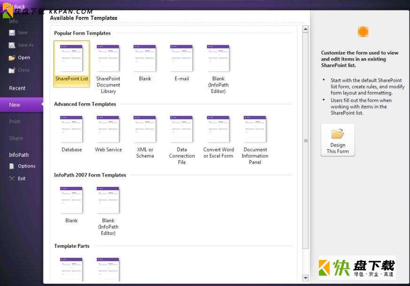Click the template list scroll down arrow
The image size is (410, 286).
click(x=305, y=278)
